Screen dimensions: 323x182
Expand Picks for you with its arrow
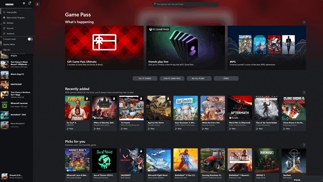pos(304,145)
